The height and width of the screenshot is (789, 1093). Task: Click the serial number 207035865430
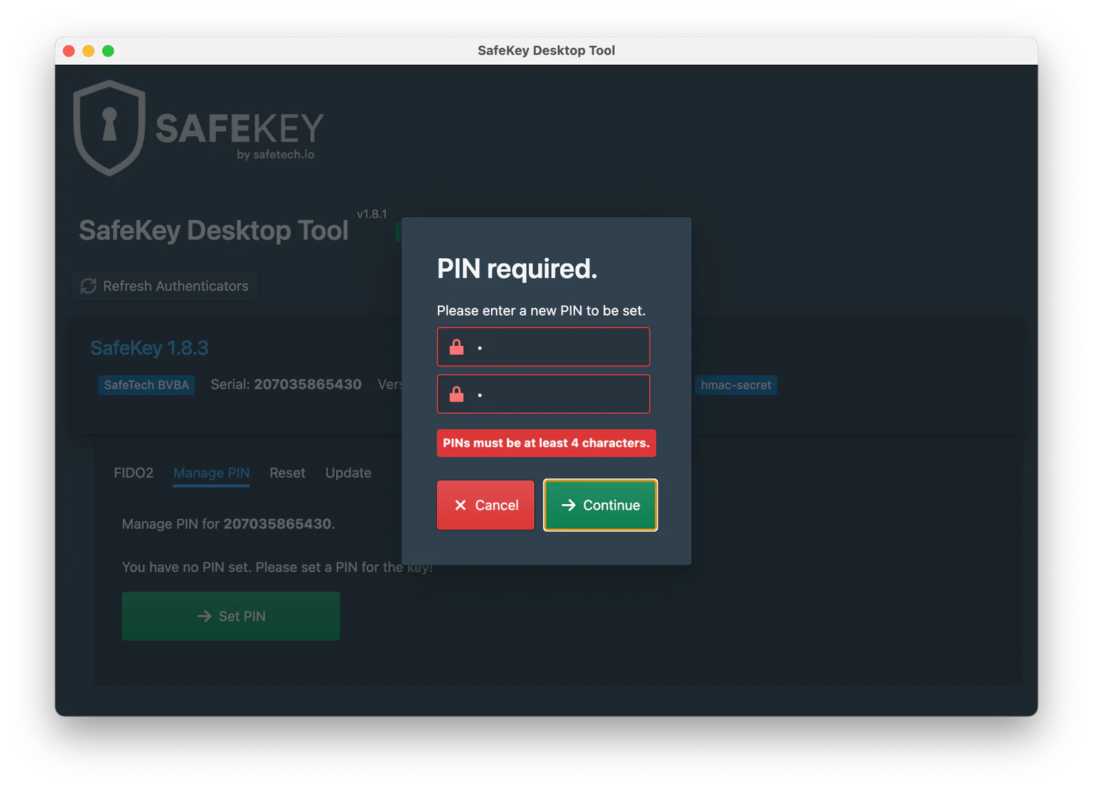coord(307,384)
